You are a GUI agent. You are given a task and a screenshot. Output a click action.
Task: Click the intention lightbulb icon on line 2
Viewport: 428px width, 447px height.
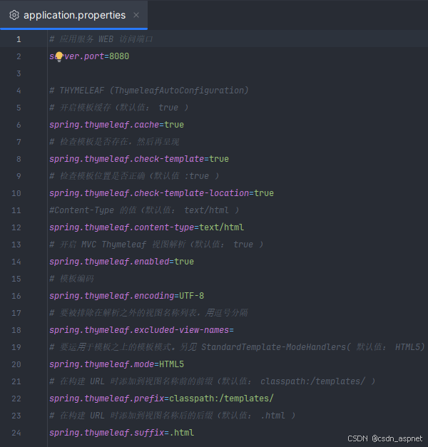click(x=59, y=57)
